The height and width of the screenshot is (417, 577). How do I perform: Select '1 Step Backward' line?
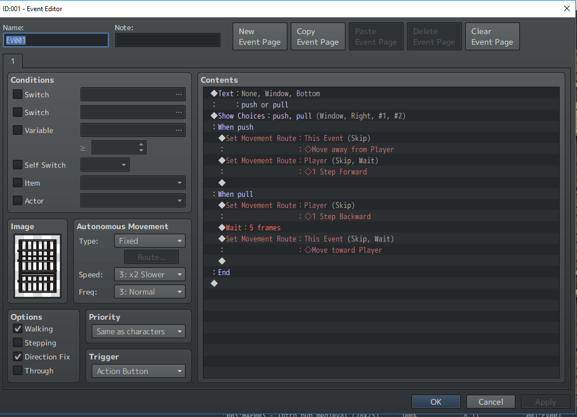(381, 216)
